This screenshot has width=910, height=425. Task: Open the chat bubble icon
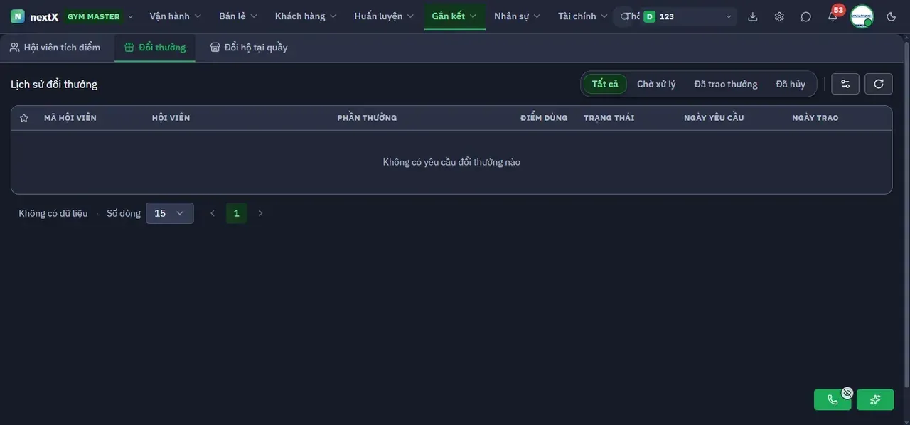pos(805,16)
